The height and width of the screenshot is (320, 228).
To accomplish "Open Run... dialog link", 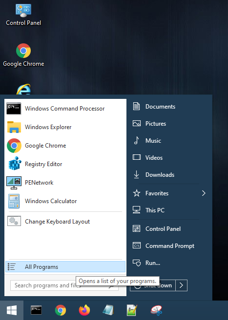I will click(153, 263).
